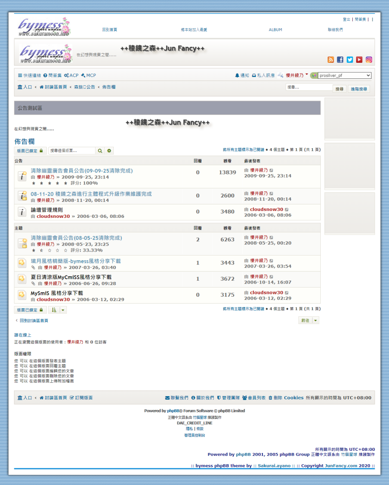Viewport: 389px width, 485px height.
Task: Expand the 快速連結 quick links menu
Action: 29,75
